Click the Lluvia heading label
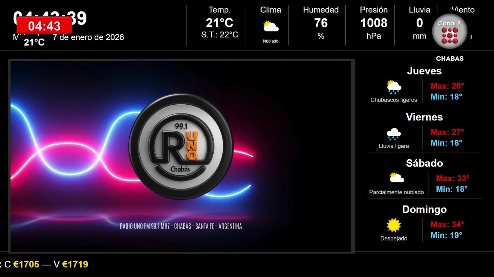The image size is (494, 277). pyautogui.click(x=420, y=10)
